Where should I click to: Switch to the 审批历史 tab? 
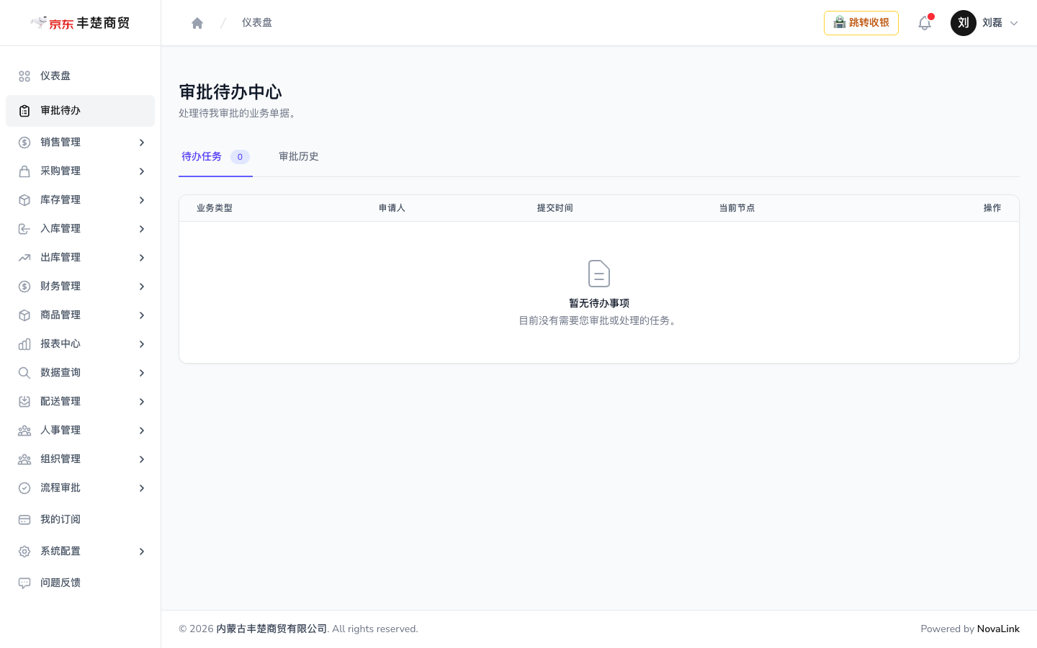tap(299, 157)
